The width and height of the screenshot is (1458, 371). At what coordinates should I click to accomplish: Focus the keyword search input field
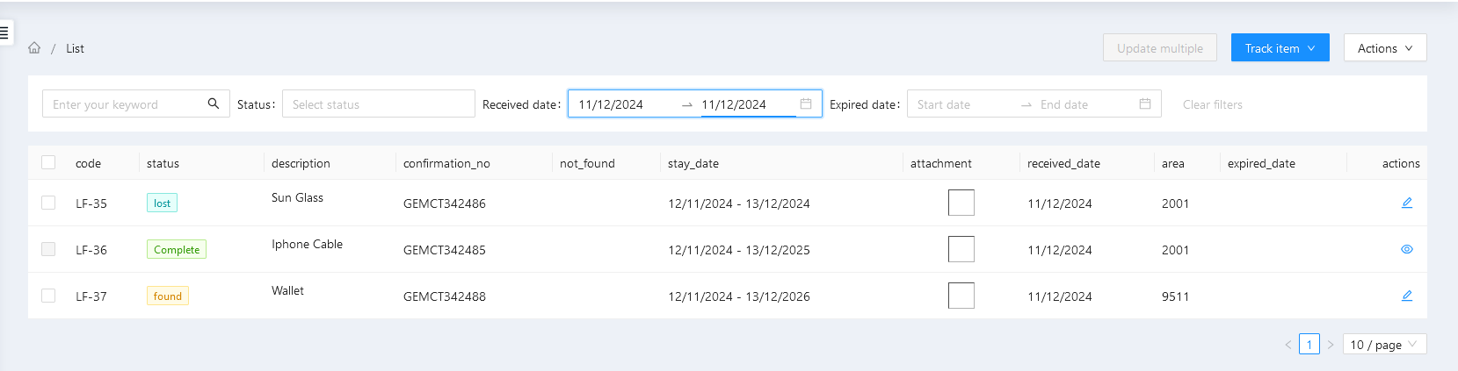pos(123,103)
